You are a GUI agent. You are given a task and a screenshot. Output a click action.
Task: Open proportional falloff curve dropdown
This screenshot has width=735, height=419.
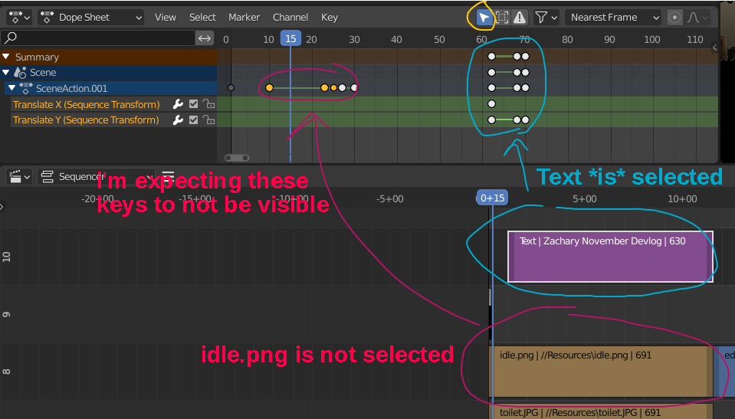pos(697,18)
